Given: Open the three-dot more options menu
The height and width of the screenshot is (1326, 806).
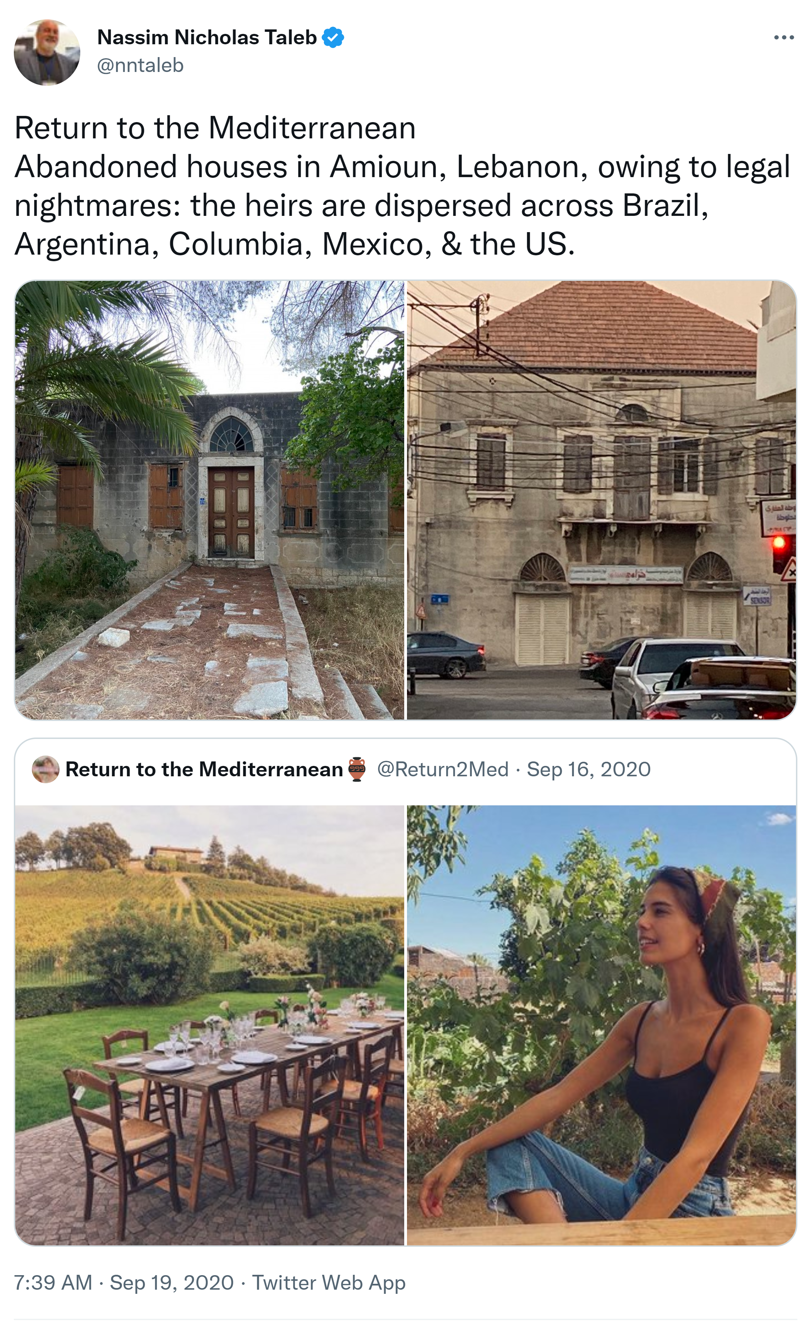Looking at the screenshot, I should 784,38.
